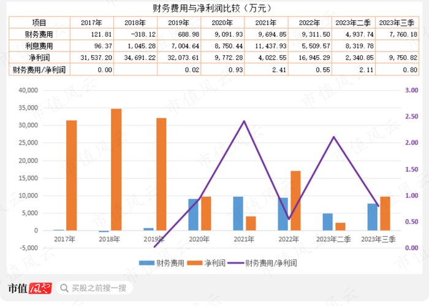Click the cell value 9,772.28

point(229,58)
